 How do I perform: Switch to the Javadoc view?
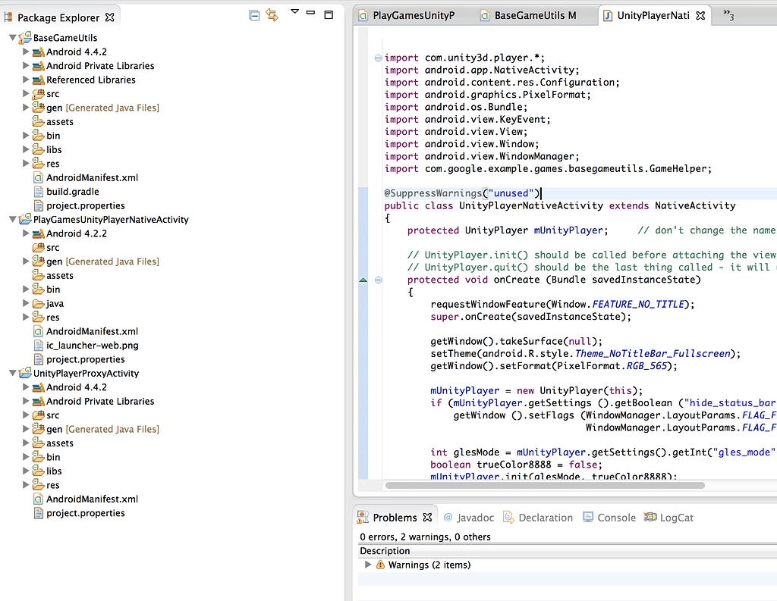point(475,517)
